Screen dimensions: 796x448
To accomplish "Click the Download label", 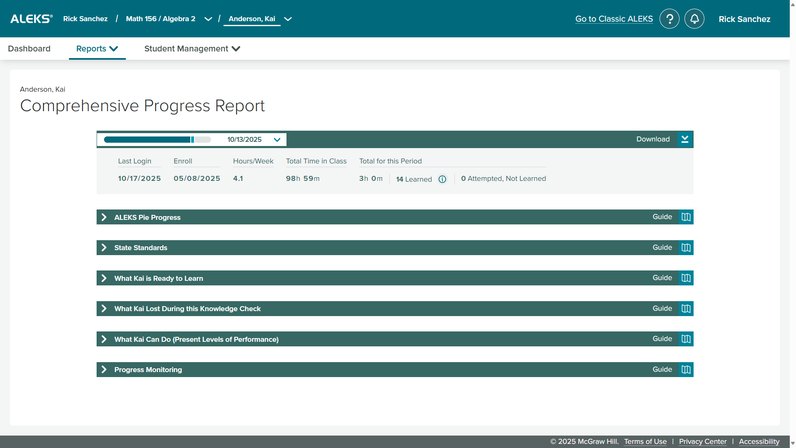I will [x=653, y=139].
